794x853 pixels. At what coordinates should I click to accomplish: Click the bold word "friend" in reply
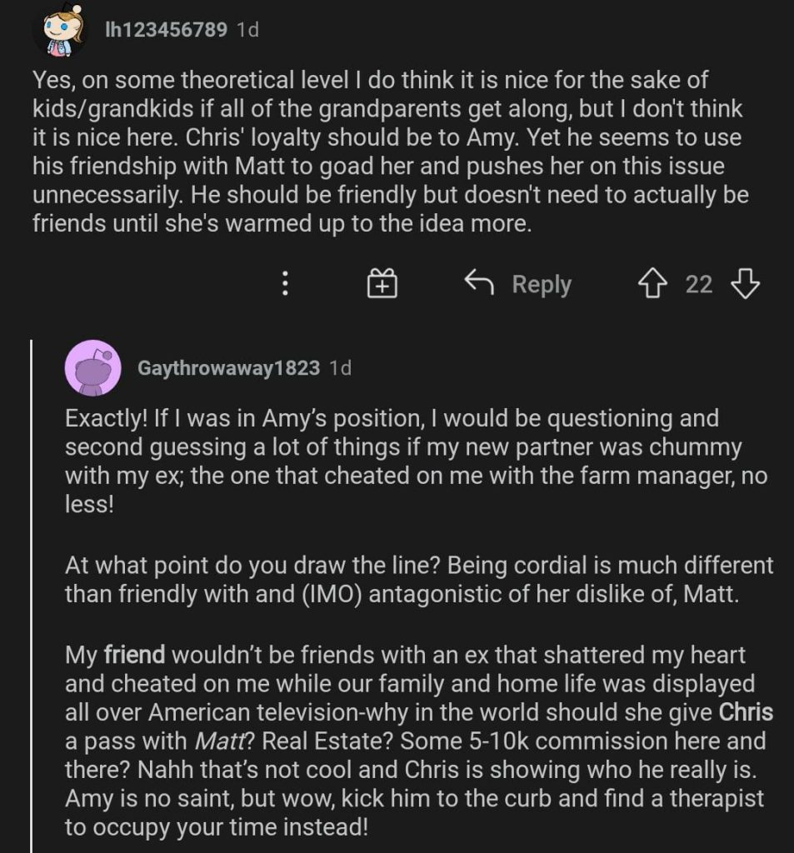click(x=132, y=656)
